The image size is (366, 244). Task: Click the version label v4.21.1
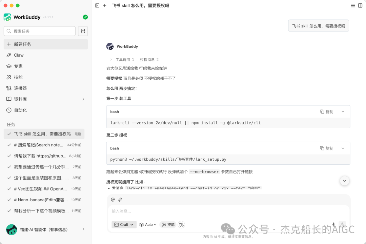48,17
